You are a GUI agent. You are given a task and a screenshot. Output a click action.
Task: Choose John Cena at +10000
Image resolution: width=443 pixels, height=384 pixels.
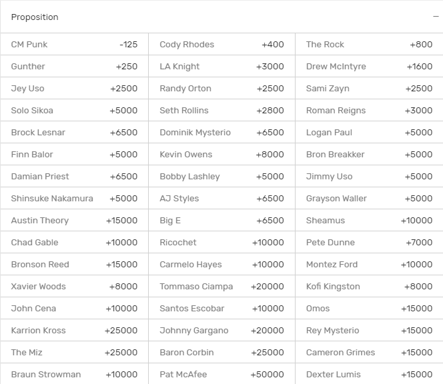74,309
